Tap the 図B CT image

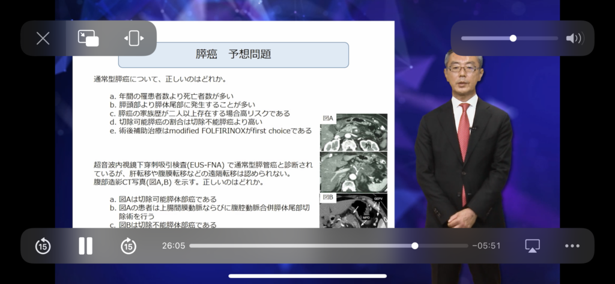(x=354, y=210)
